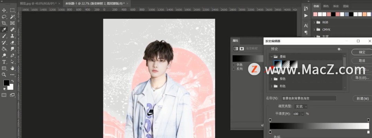Select the Healing Brush tool

(x=12, y=30)
